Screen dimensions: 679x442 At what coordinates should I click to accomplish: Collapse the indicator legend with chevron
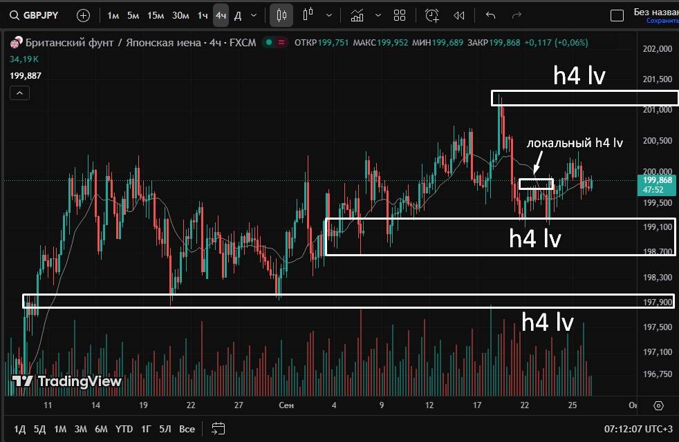click(x=19, y=93)
